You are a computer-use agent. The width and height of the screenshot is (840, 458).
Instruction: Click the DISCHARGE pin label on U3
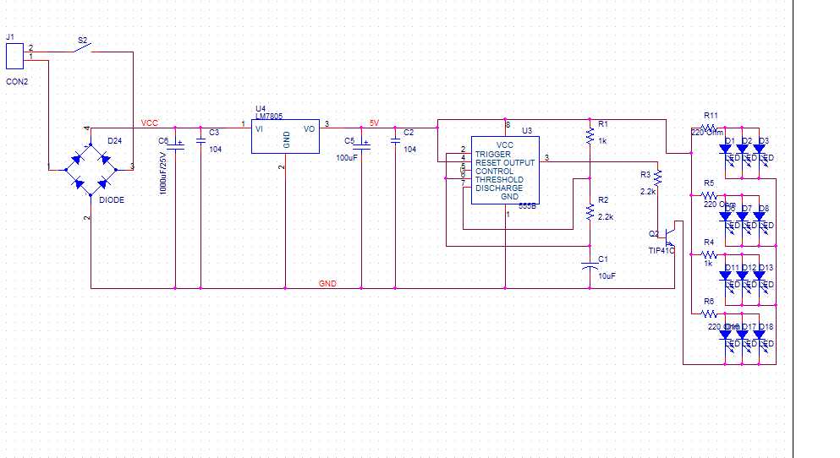pos(499,188)
